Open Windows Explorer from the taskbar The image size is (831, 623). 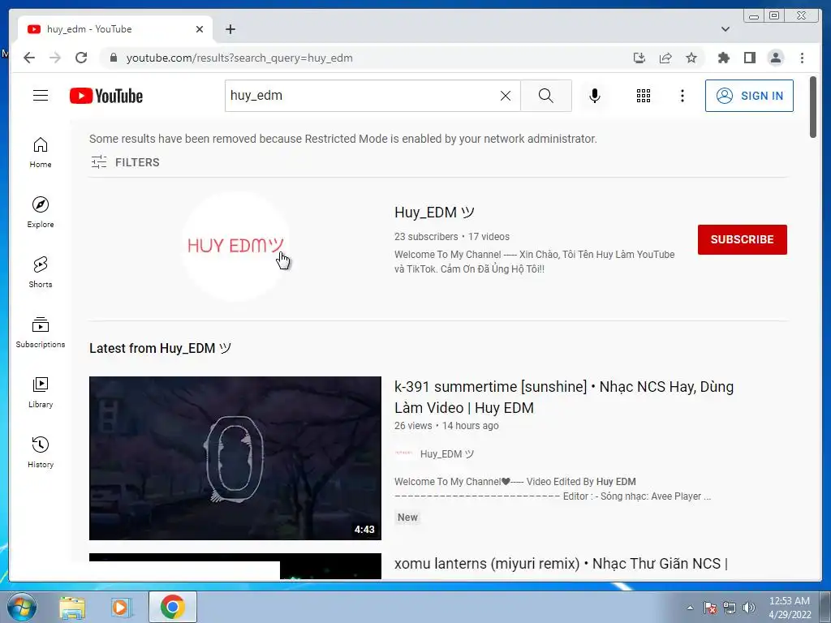click(72, 608)
